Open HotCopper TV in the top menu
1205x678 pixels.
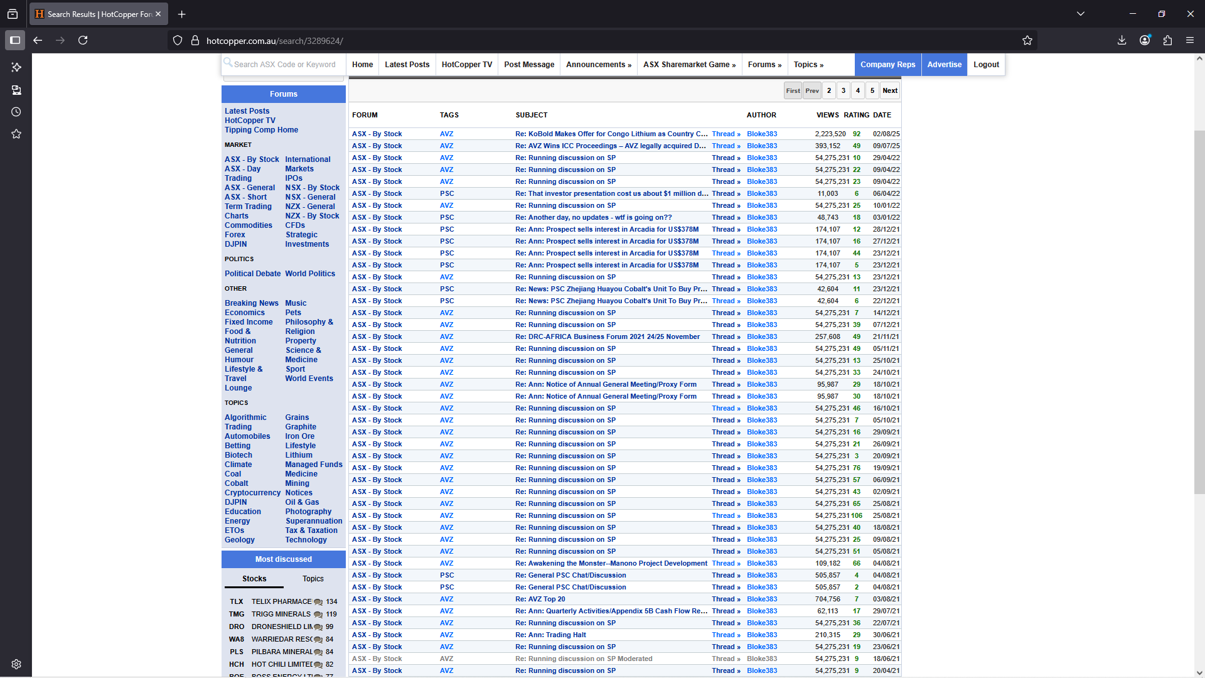[x=466, y=64]
